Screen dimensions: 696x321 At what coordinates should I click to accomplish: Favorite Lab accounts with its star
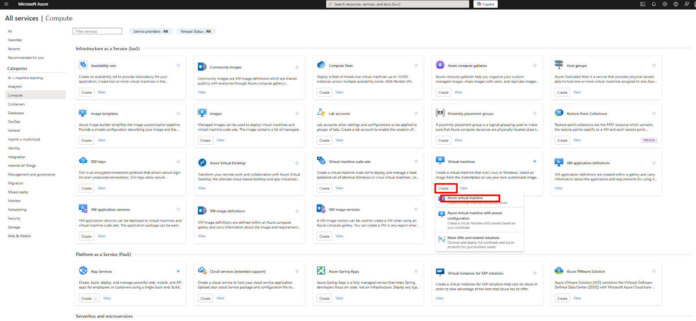point(416,113)
